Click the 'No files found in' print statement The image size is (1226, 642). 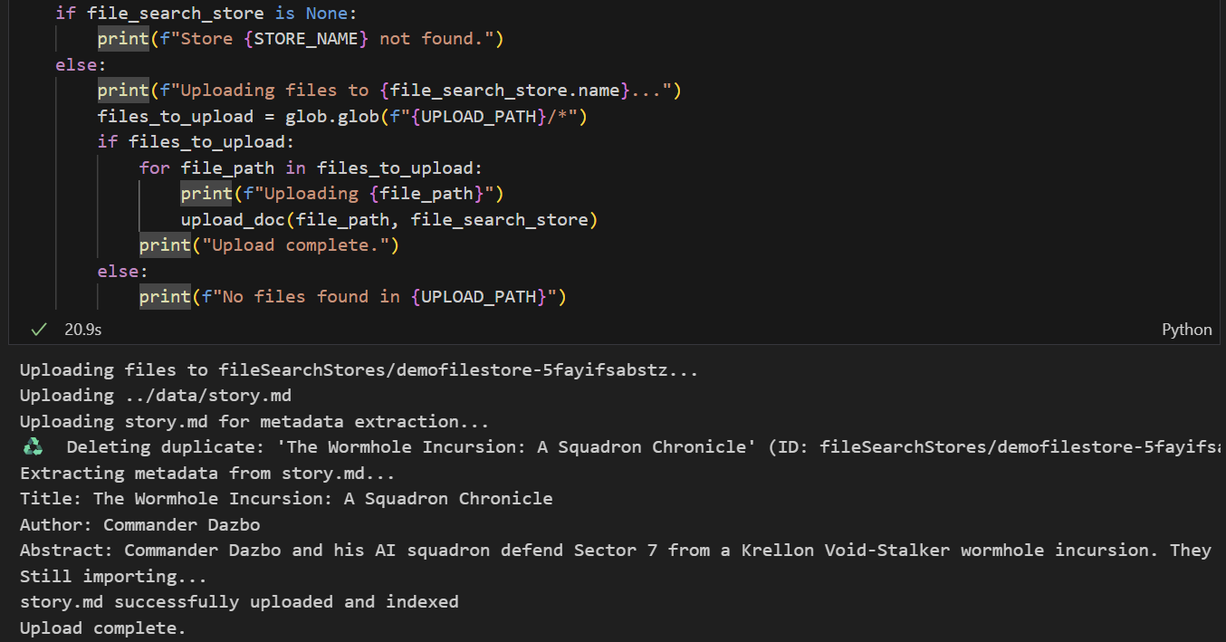coord(353,296)
